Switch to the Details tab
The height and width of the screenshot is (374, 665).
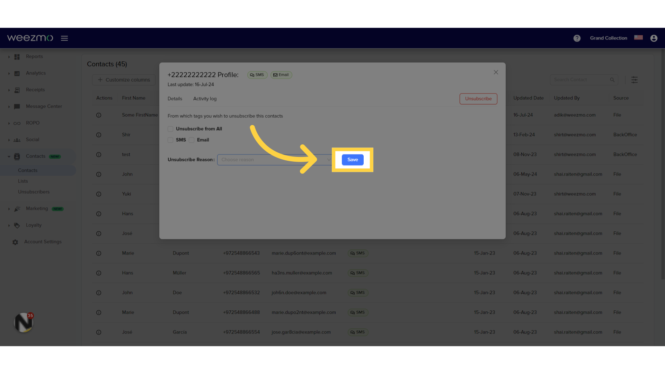point(175,99)
